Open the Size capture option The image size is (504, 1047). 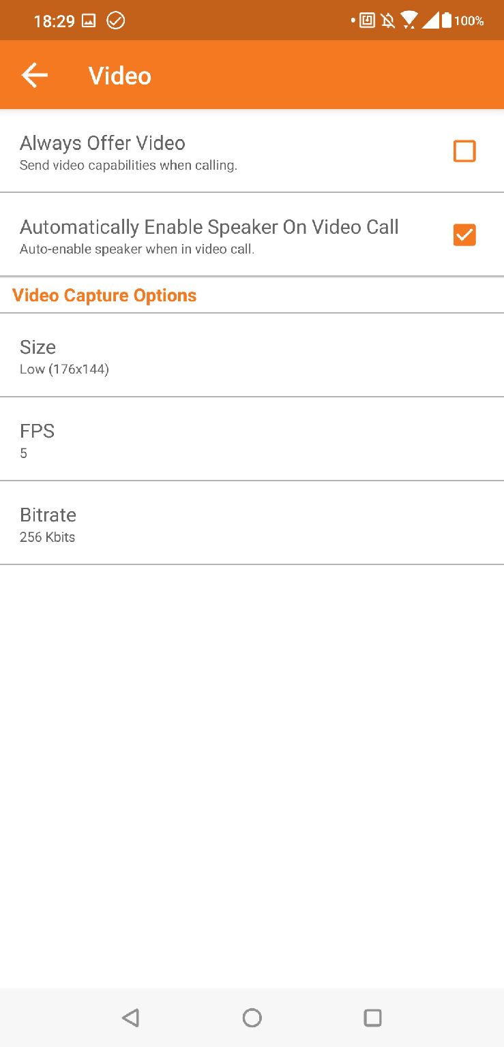pos(252,356)
